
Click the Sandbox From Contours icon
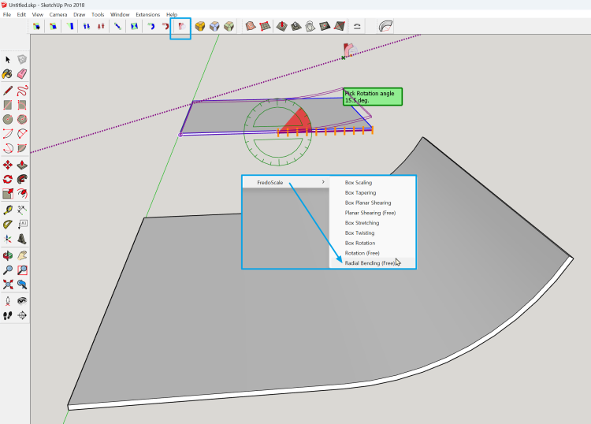click(x=251, y=26)
